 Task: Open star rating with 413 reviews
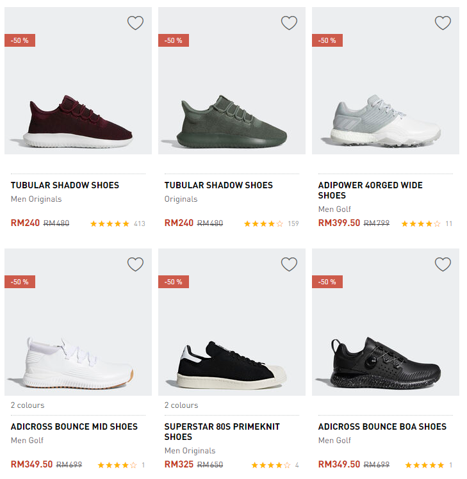tap(110, 223)
